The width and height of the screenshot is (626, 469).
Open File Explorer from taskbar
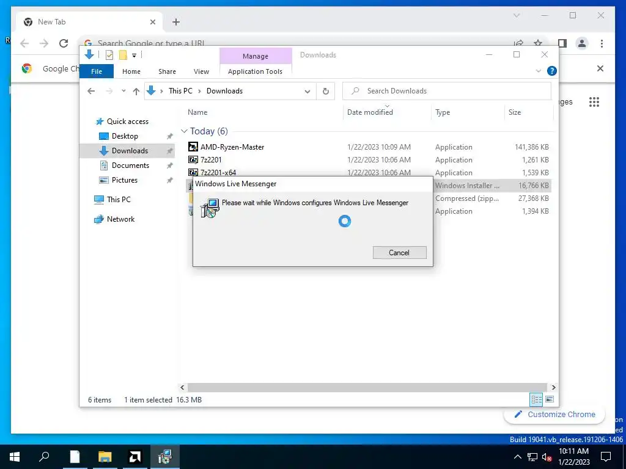point(105,457)
